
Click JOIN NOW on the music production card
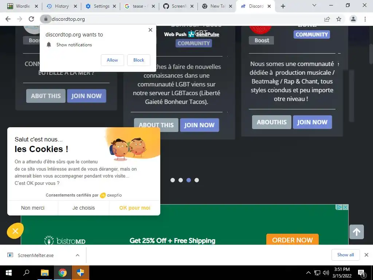pyautogui.click(x=312, y=122)
